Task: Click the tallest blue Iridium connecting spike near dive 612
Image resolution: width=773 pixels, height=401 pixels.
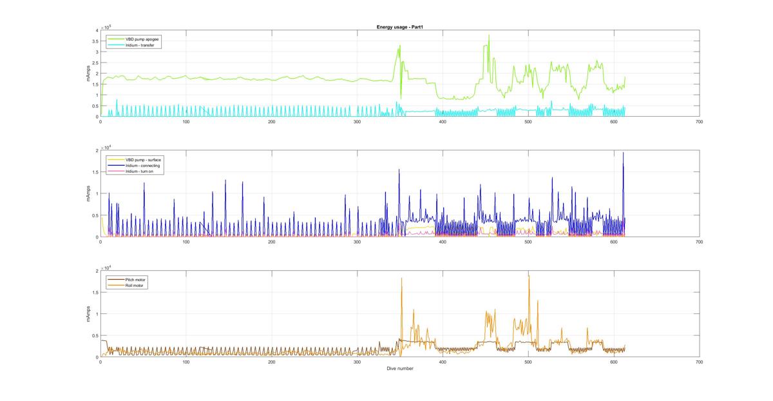Action: pos(623,153)
